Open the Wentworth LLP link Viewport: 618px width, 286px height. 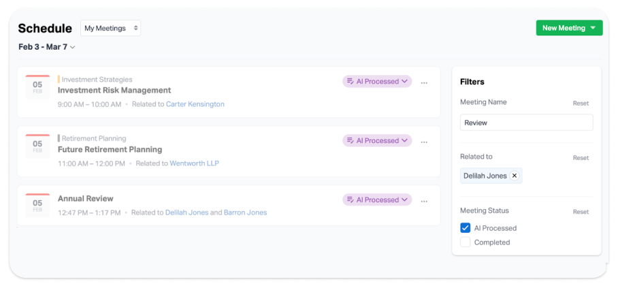click(194, 163)
